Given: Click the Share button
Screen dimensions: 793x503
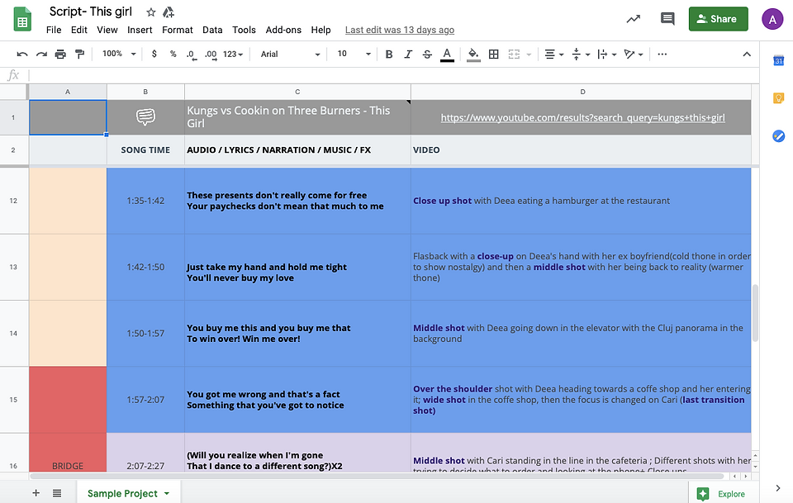Looking at the screenshot, I should (x=718, y=19).
